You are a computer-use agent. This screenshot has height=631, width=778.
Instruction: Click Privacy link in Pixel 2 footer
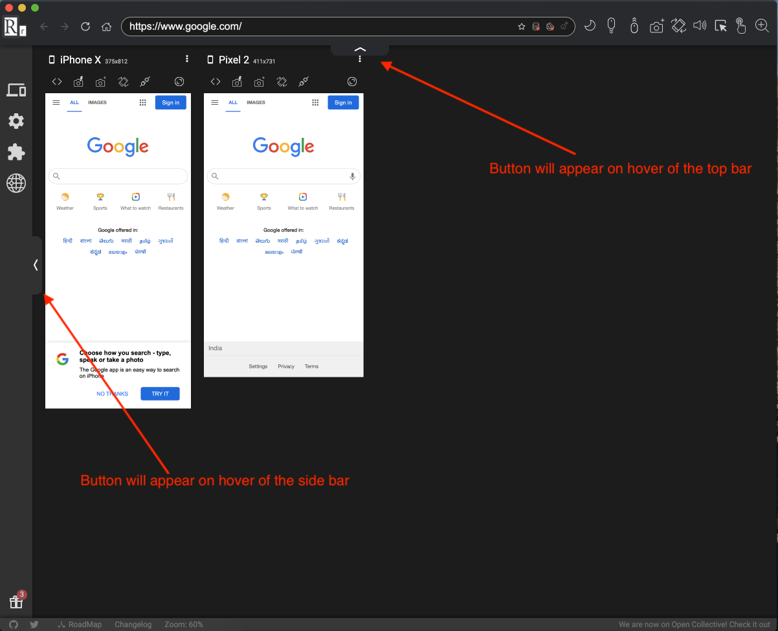click(x=286, y=366)
